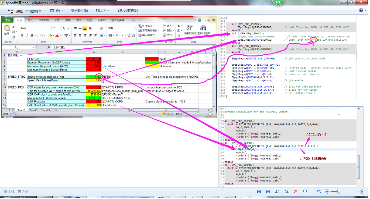Adjust the Excel zoom slider in status bar

pyautogui.click(x=198, y=114)
